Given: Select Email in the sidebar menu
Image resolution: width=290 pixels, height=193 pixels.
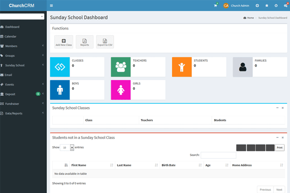Looking at the screenshot, I should [x=9, y=75].
